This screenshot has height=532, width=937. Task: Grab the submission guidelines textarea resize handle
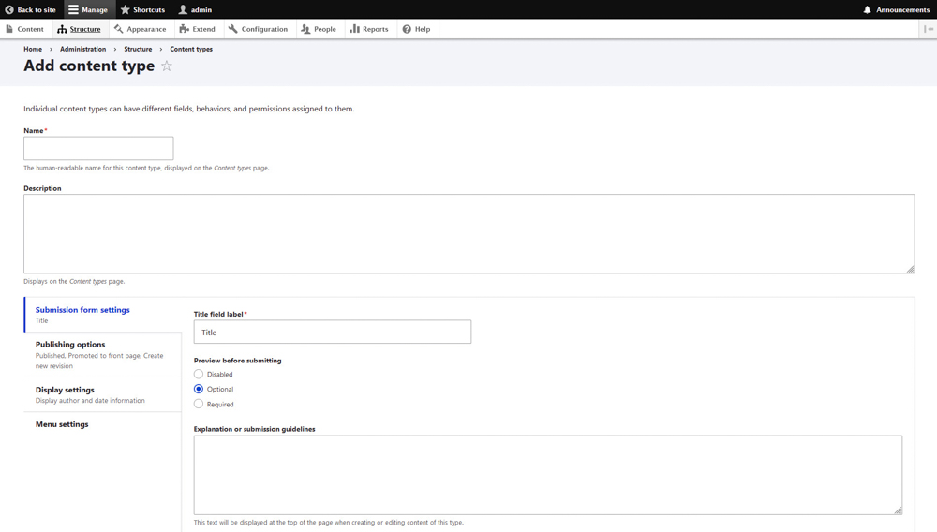coord(899,510)
